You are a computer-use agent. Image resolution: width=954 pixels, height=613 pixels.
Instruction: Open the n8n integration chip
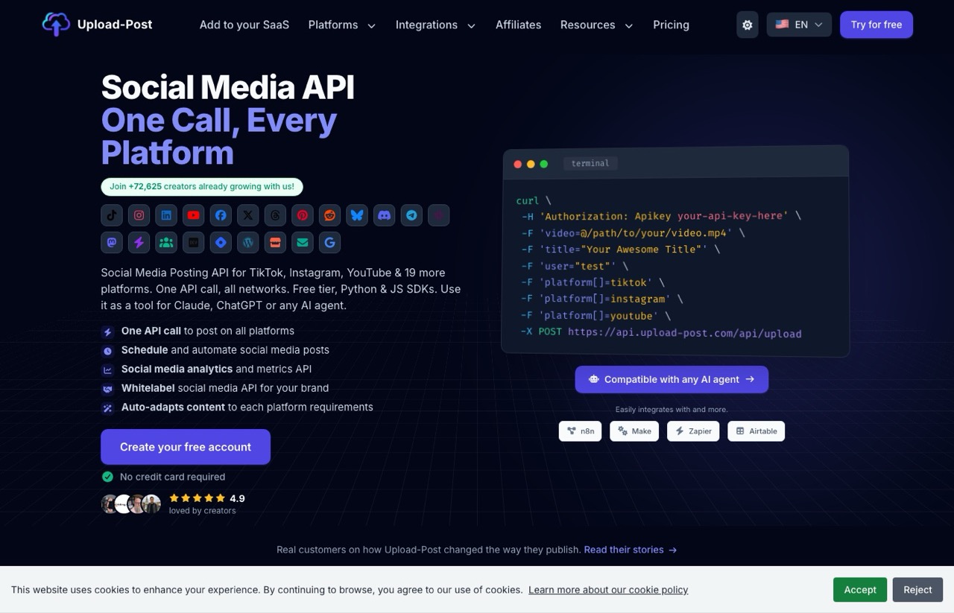[x=581, y=431]
